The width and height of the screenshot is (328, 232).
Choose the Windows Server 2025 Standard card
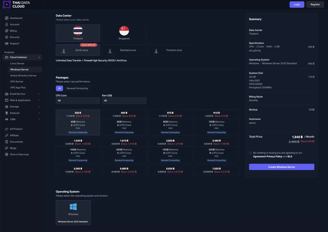pyautogui.click(x=73, y=213)
